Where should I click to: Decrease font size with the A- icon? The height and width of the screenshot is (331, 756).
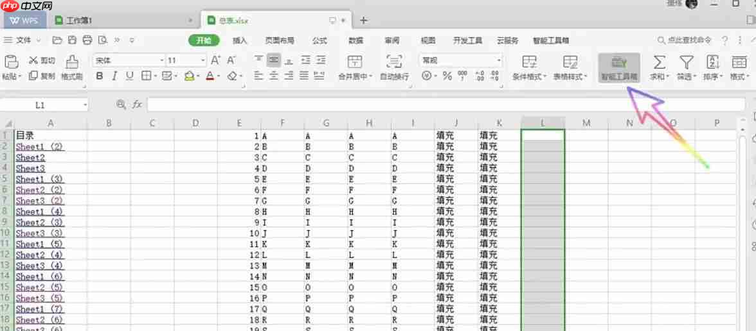pos(231,60)
